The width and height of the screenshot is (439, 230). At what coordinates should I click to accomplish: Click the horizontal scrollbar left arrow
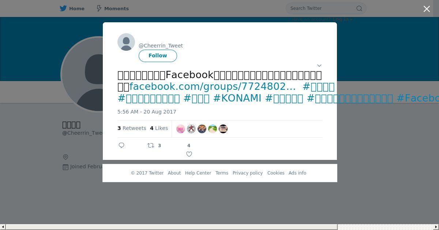pos(3,227)
